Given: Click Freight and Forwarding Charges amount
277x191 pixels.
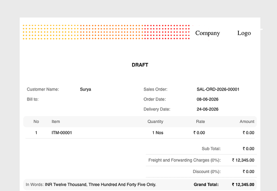Looking at the screenshot, I should pyautogui.click(x=243, y=160).
